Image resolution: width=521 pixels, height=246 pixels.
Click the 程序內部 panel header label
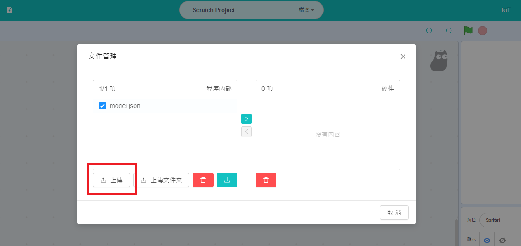(219, 89)
